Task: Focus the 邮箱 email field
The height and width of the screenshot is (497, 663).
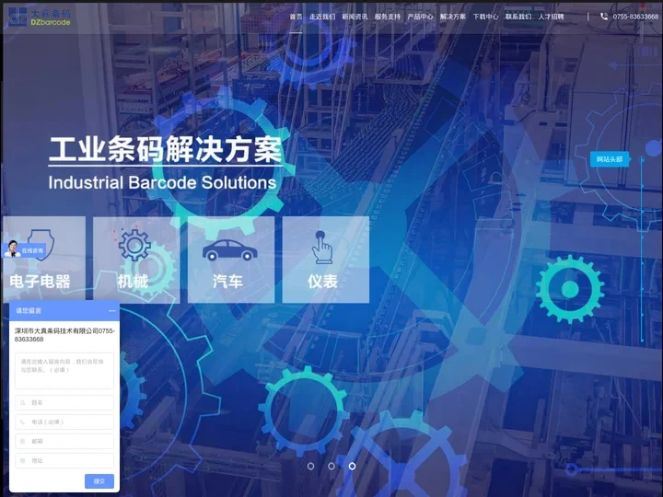Action: pos(64,441)
